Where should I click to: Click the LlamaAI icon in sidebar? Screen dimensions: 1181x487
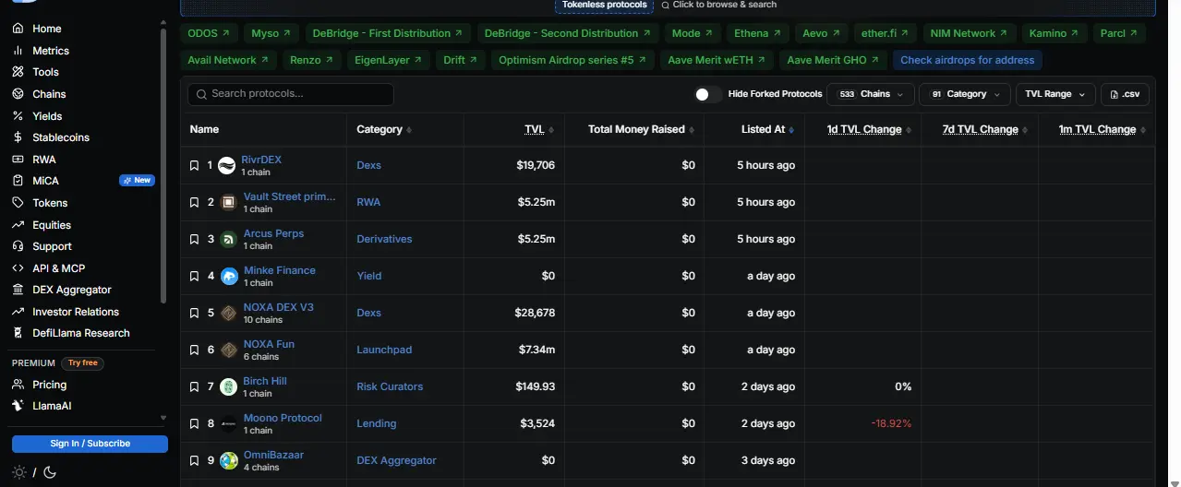(18, 406)
